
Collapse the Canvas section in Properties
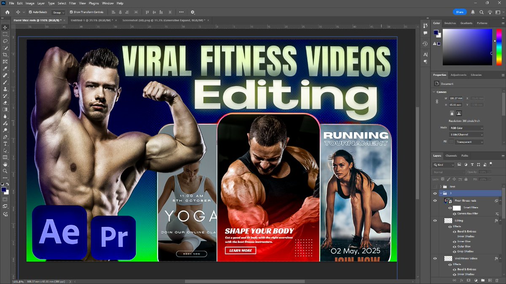coord(434,92)
